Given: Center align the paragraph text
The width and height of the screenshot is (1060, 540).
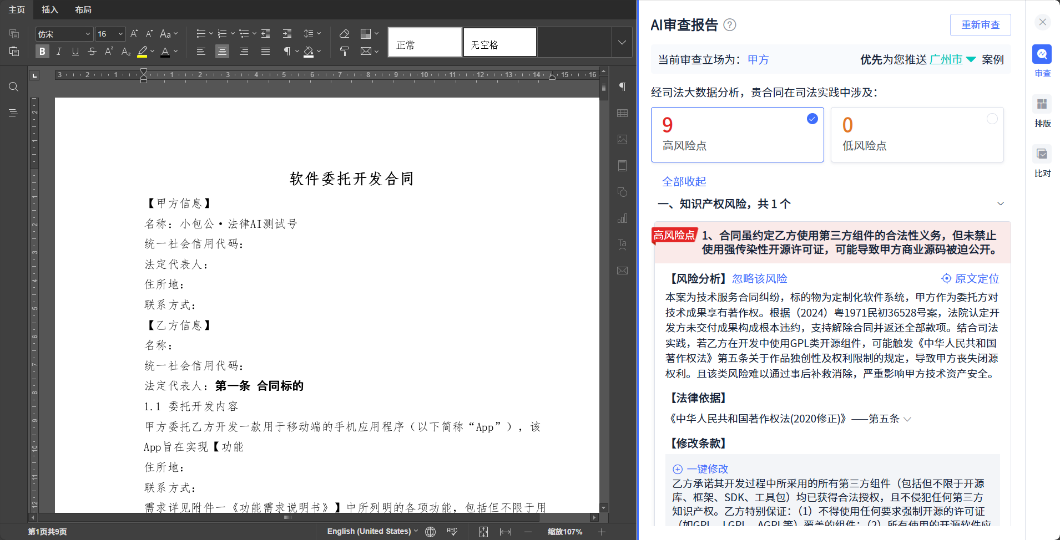Looking at the screenshot, I should pyautogui.click(x=222, y=52).
